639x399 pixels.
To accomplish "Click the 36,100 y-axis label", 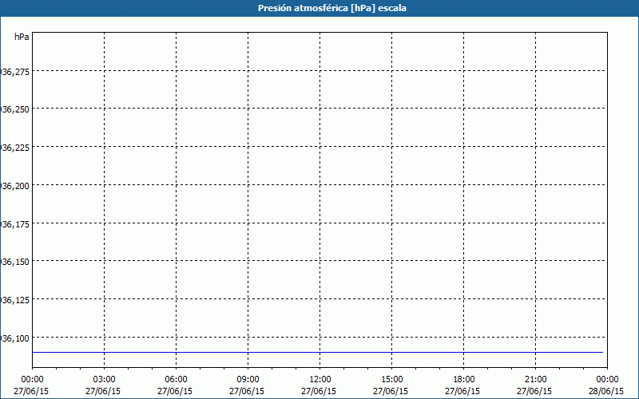I will click(15, 338).
